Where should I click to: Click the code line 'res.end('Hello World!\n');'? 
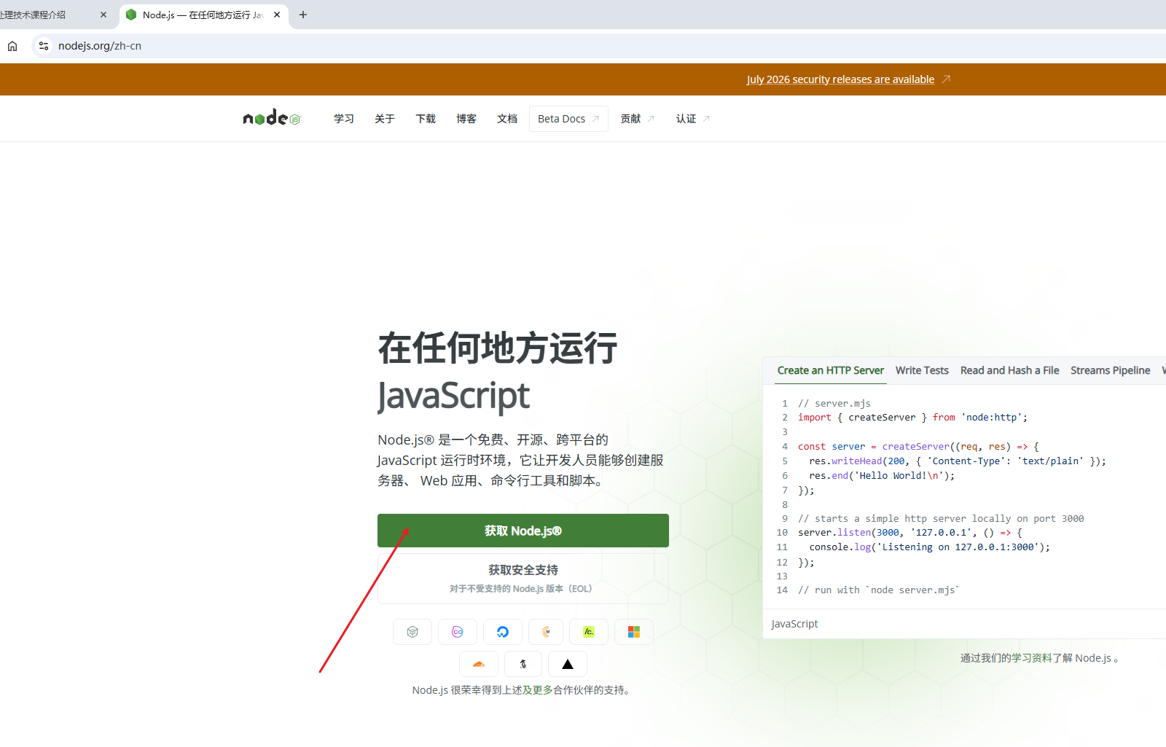tap(882, 475)
